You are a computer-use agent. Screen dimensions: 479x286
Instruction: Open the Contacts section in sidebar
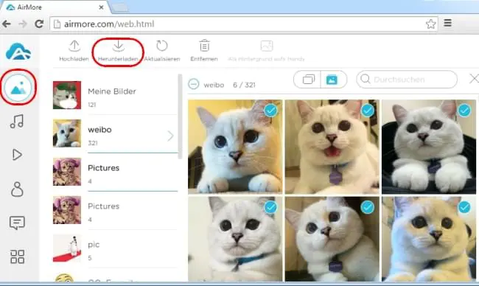click(x=17, y=189)
